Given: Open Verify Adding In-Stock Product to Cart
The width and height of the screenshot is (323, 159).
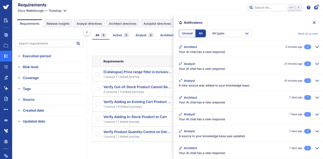Looking at the screenshot, I should pos(135,117).
